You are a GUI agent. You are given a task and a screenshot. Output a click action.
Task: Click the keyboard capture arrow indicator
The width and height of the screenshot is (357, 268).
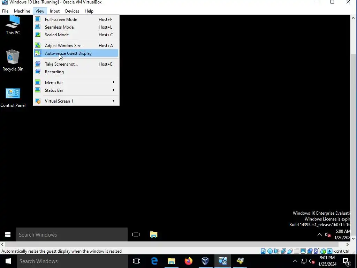(x=330, y=251)
